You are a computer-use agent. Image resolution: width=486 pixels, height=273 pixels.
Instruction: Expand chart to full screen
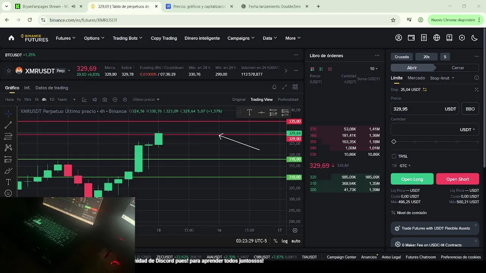pos(284,87)
